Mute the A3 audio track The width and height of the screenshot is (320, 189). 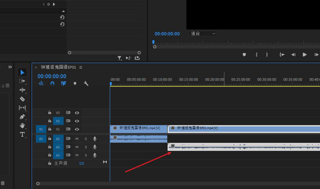(x=77, y=155)
